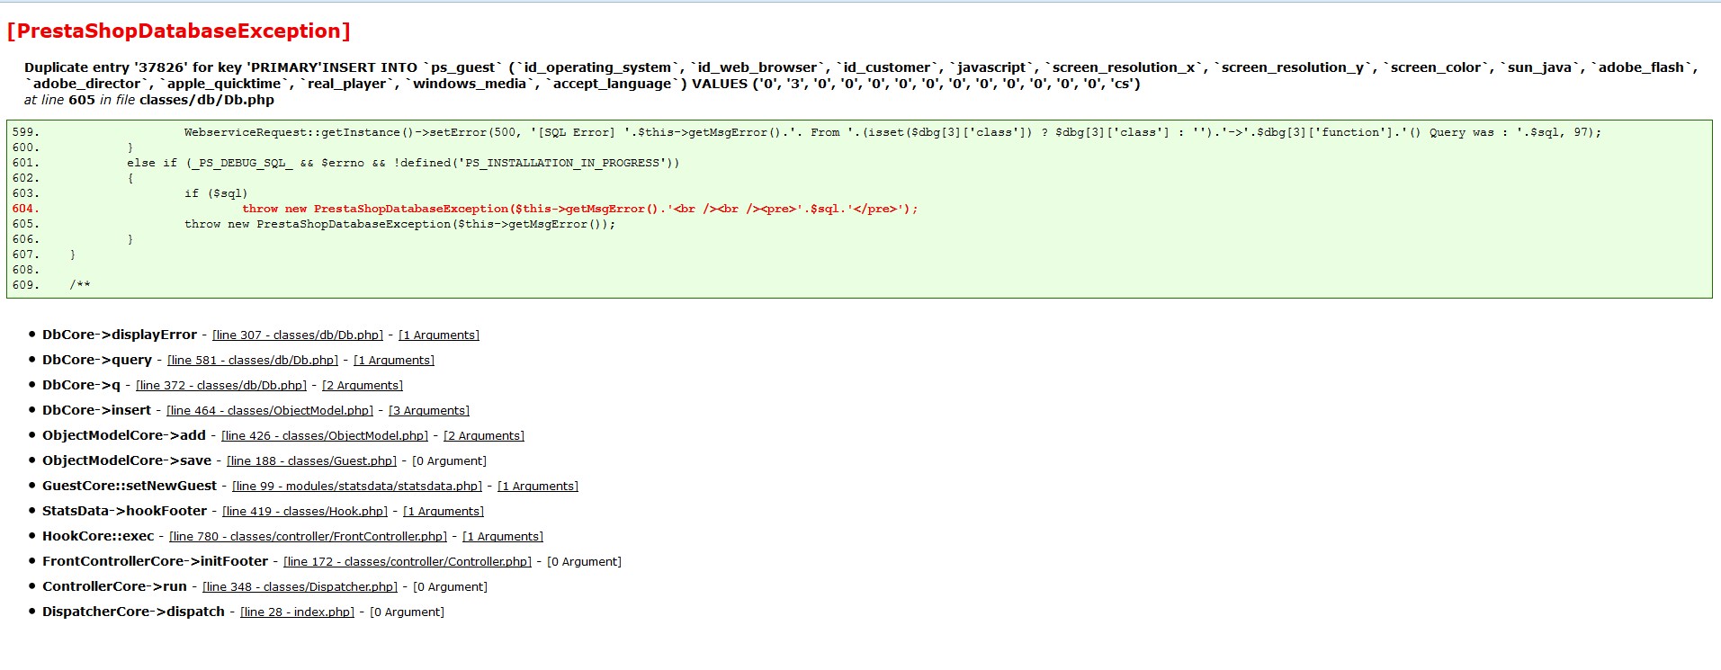This screenshot has height=670, width=1721.
Task: Open the 'line 172 - classes/controller/Controller.php' link
Action: coord(408,561)
